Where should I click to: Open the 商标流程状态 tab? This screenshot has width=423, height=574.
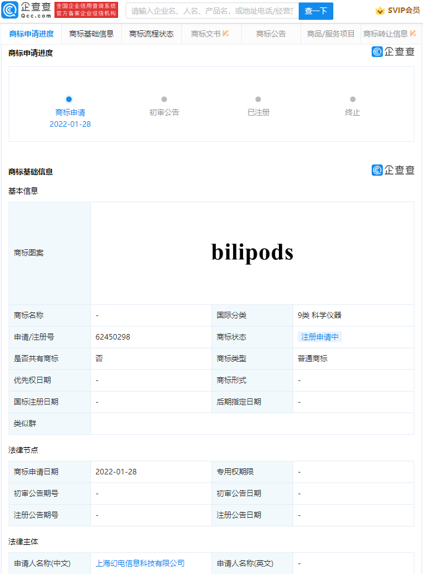(x=152, y=33)
